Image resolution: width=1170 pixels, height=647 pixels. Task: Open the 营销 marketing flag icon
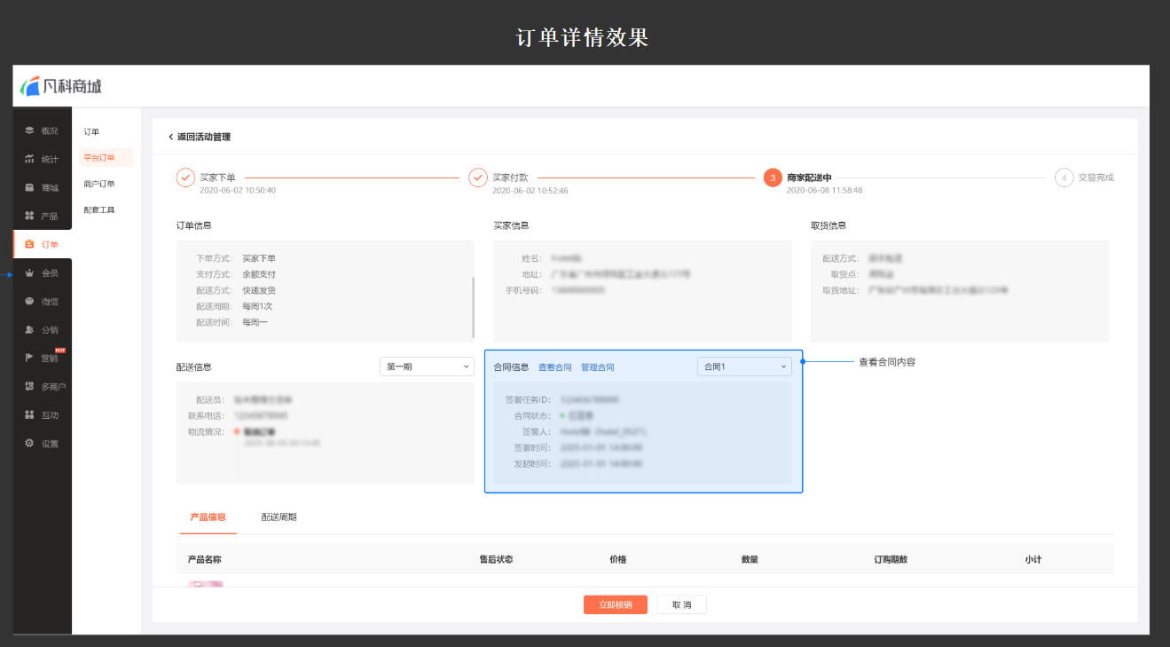coord(29,358)
